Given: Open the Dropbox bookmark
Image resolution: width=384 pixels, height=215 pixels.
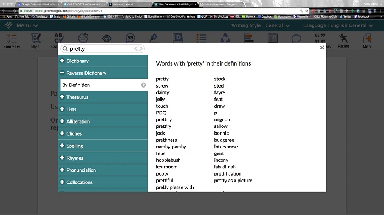Looking at the screenshot, I should point(264,16).
